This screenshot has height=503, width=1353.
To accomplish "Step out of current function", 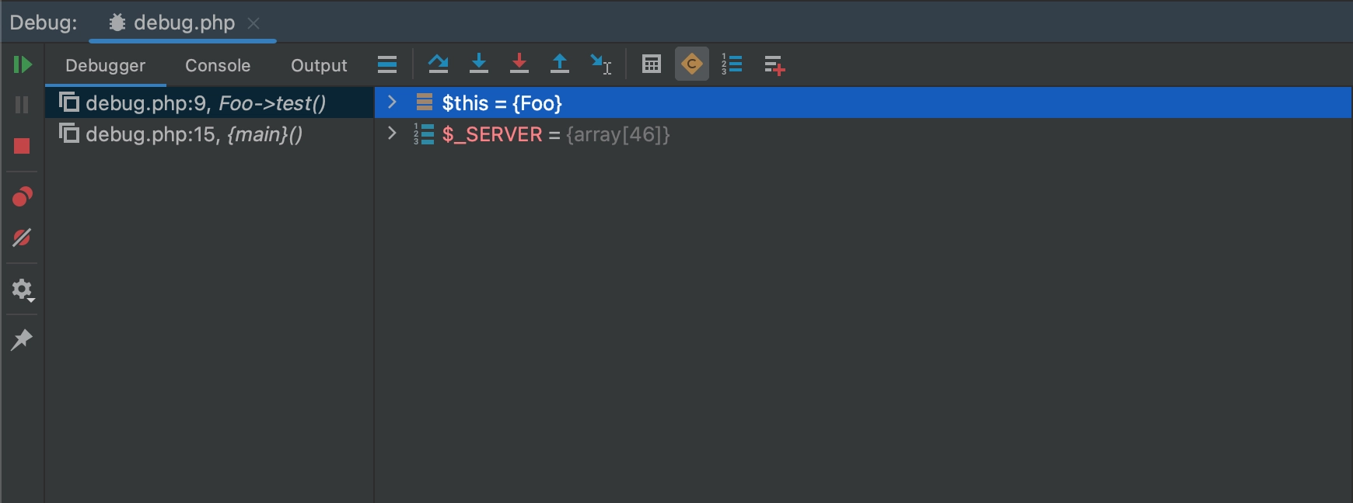I will tap(560, 64).
